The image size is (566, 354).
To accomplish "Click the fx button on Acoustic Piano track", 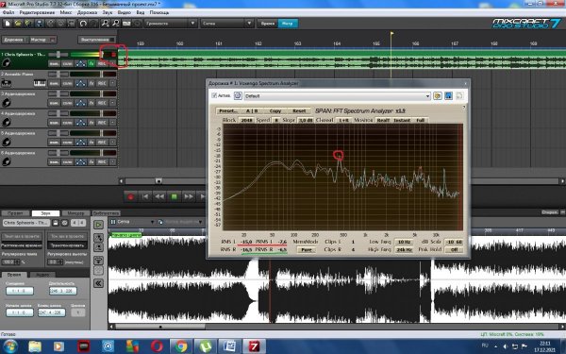I will click(92, 83).
